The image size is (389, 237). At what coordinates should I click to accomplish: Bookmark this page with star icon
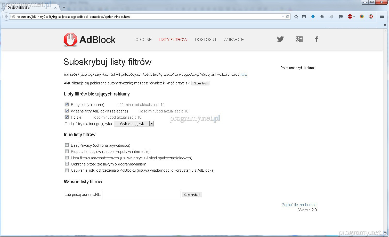pyautogui.click(x=296, y=16)
